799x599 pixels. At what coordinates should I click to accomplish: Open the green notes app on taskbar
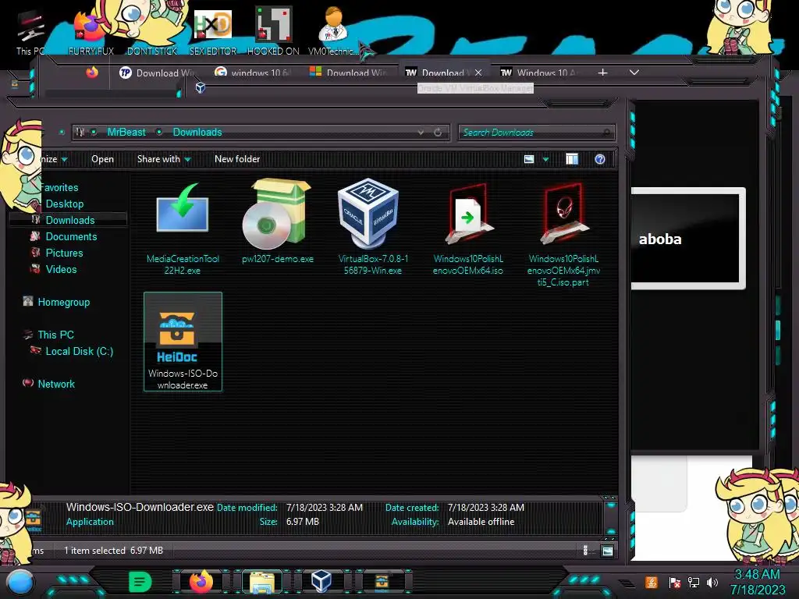(x=140, y=582)
